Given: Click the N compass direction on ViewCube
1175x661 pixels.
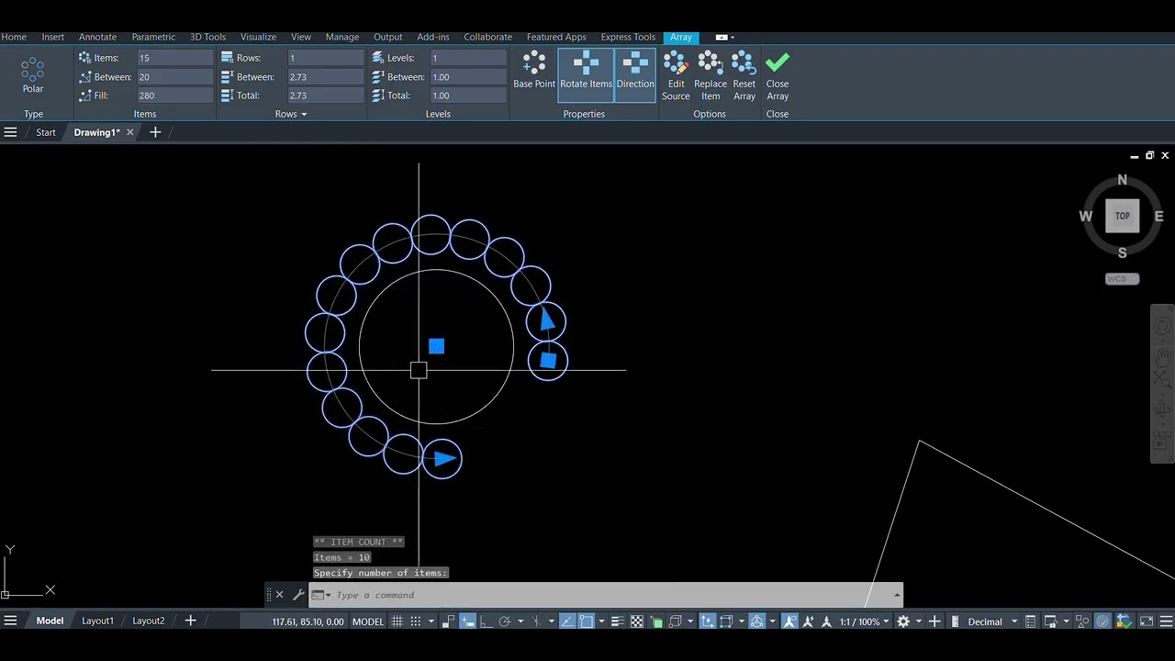Looking at the screenshot, I should pyautogui.click(x=1122, y=180).
